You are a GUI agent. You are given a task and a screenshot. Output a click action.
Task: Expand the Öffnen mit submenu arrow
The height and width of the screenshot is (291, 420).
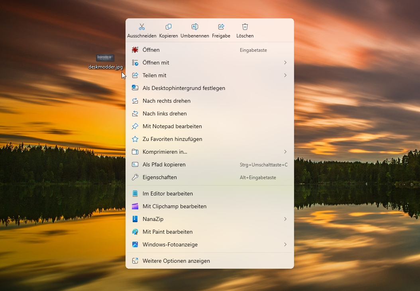click(x=285, y=62)
